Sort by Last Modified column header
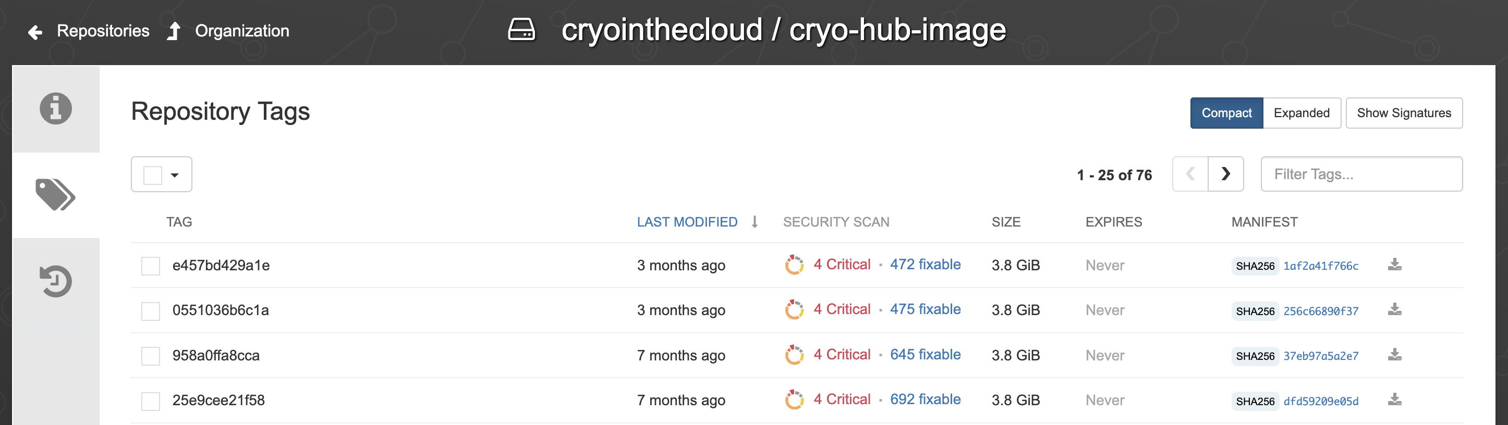Image resolution: width=1508 pixels, height=425 pixels. (687, 222)
